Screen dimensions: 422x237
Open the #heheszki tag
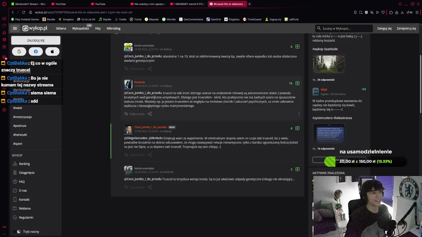tap(20, 135)
